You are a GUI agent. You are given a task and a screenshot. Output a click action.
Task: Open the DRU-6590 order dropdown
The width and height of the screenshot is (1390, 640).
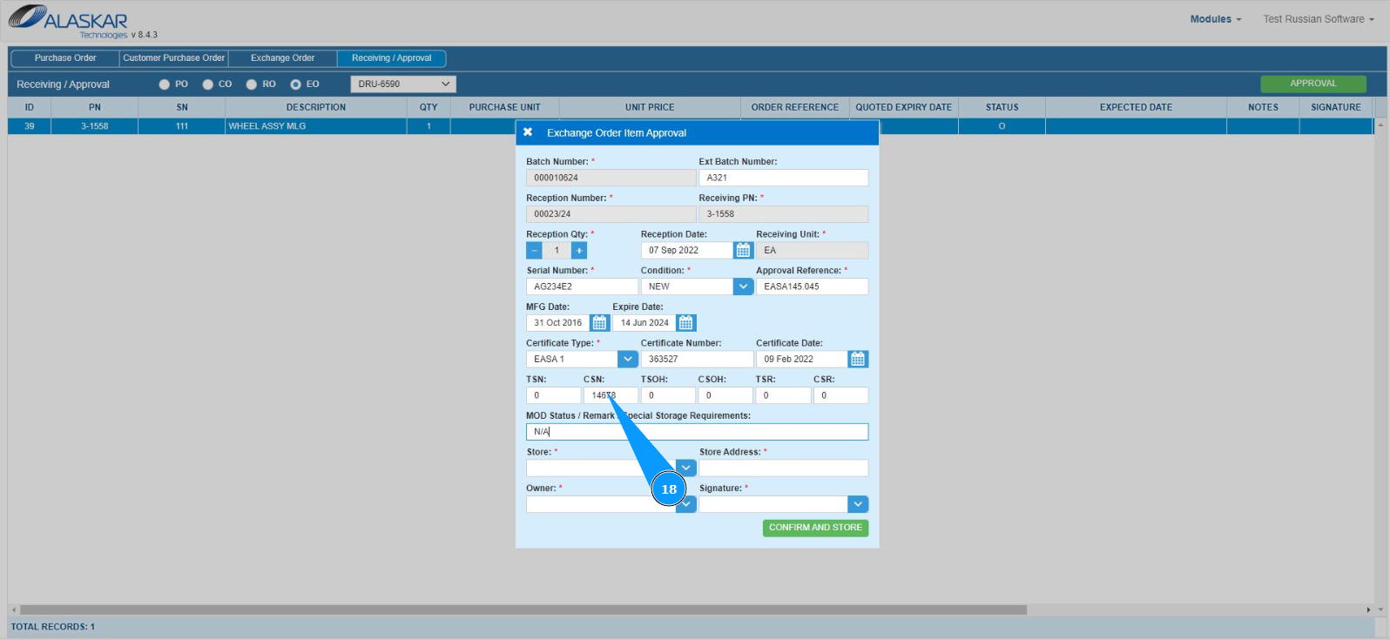coord(403,84)
